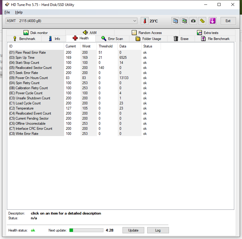This screenshot has height=239, width=242.
Task: Click the Exit button
Action: [228, 21]
